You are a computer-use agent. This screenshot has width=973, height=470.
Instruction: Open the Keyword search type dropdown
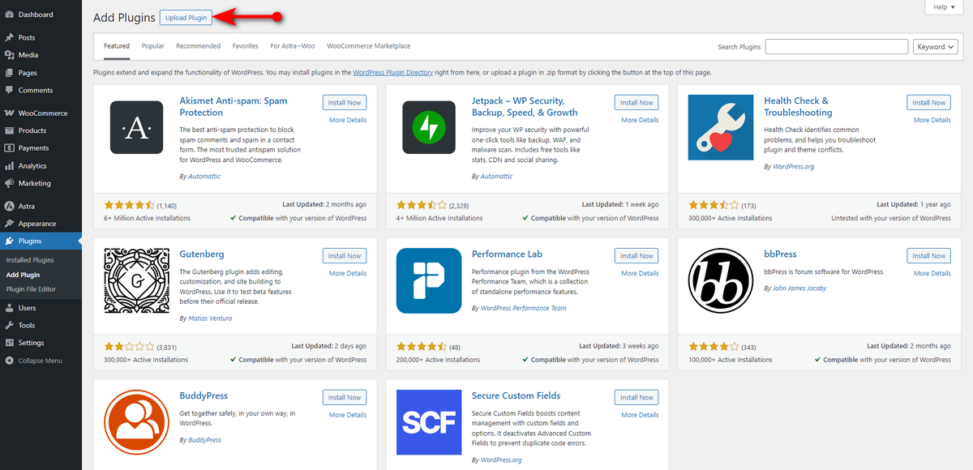click(935, 47)
